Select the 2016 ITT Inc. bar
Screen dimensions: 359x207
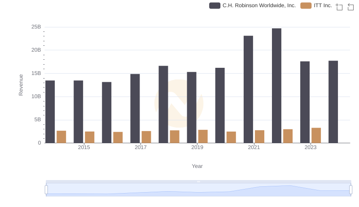pos(118,137)
